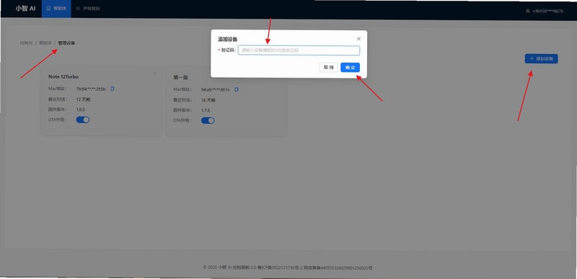Click the 16 天前 last conversation value
The width and height of the screenshot is (577, 279).
pyautogui.click(x=208, y=100)
